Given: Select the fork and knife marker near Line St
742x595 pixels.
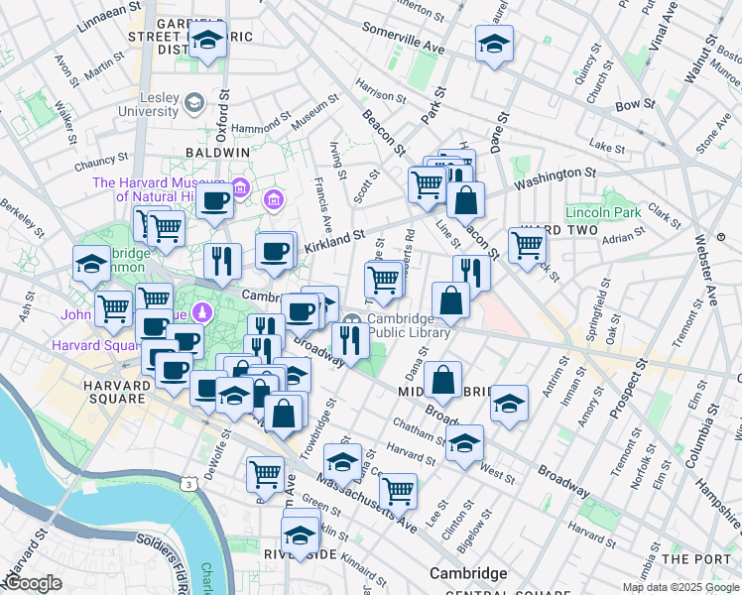Looking at the screenshot, I should [x=472, y=272].
